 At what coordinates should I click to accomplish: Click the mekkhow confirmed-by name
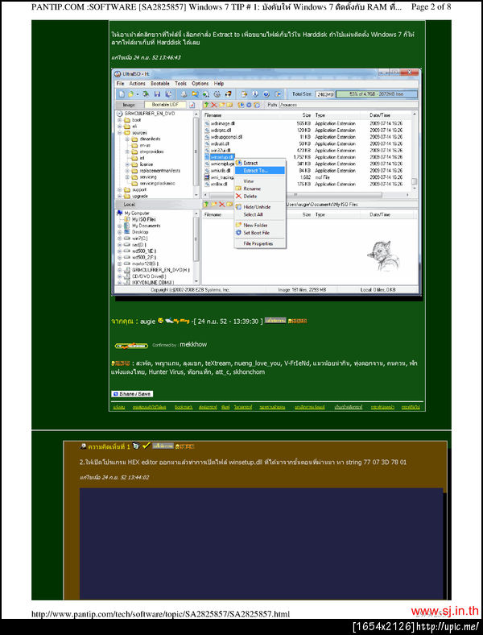pos(193,344)
